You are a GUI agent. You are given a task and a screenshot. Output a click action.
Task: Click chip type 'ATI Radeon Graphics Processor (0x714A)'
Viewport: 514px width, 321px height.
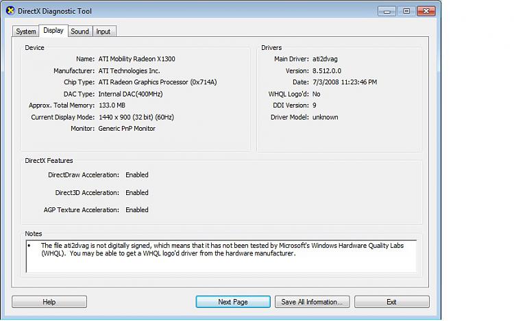158,82
